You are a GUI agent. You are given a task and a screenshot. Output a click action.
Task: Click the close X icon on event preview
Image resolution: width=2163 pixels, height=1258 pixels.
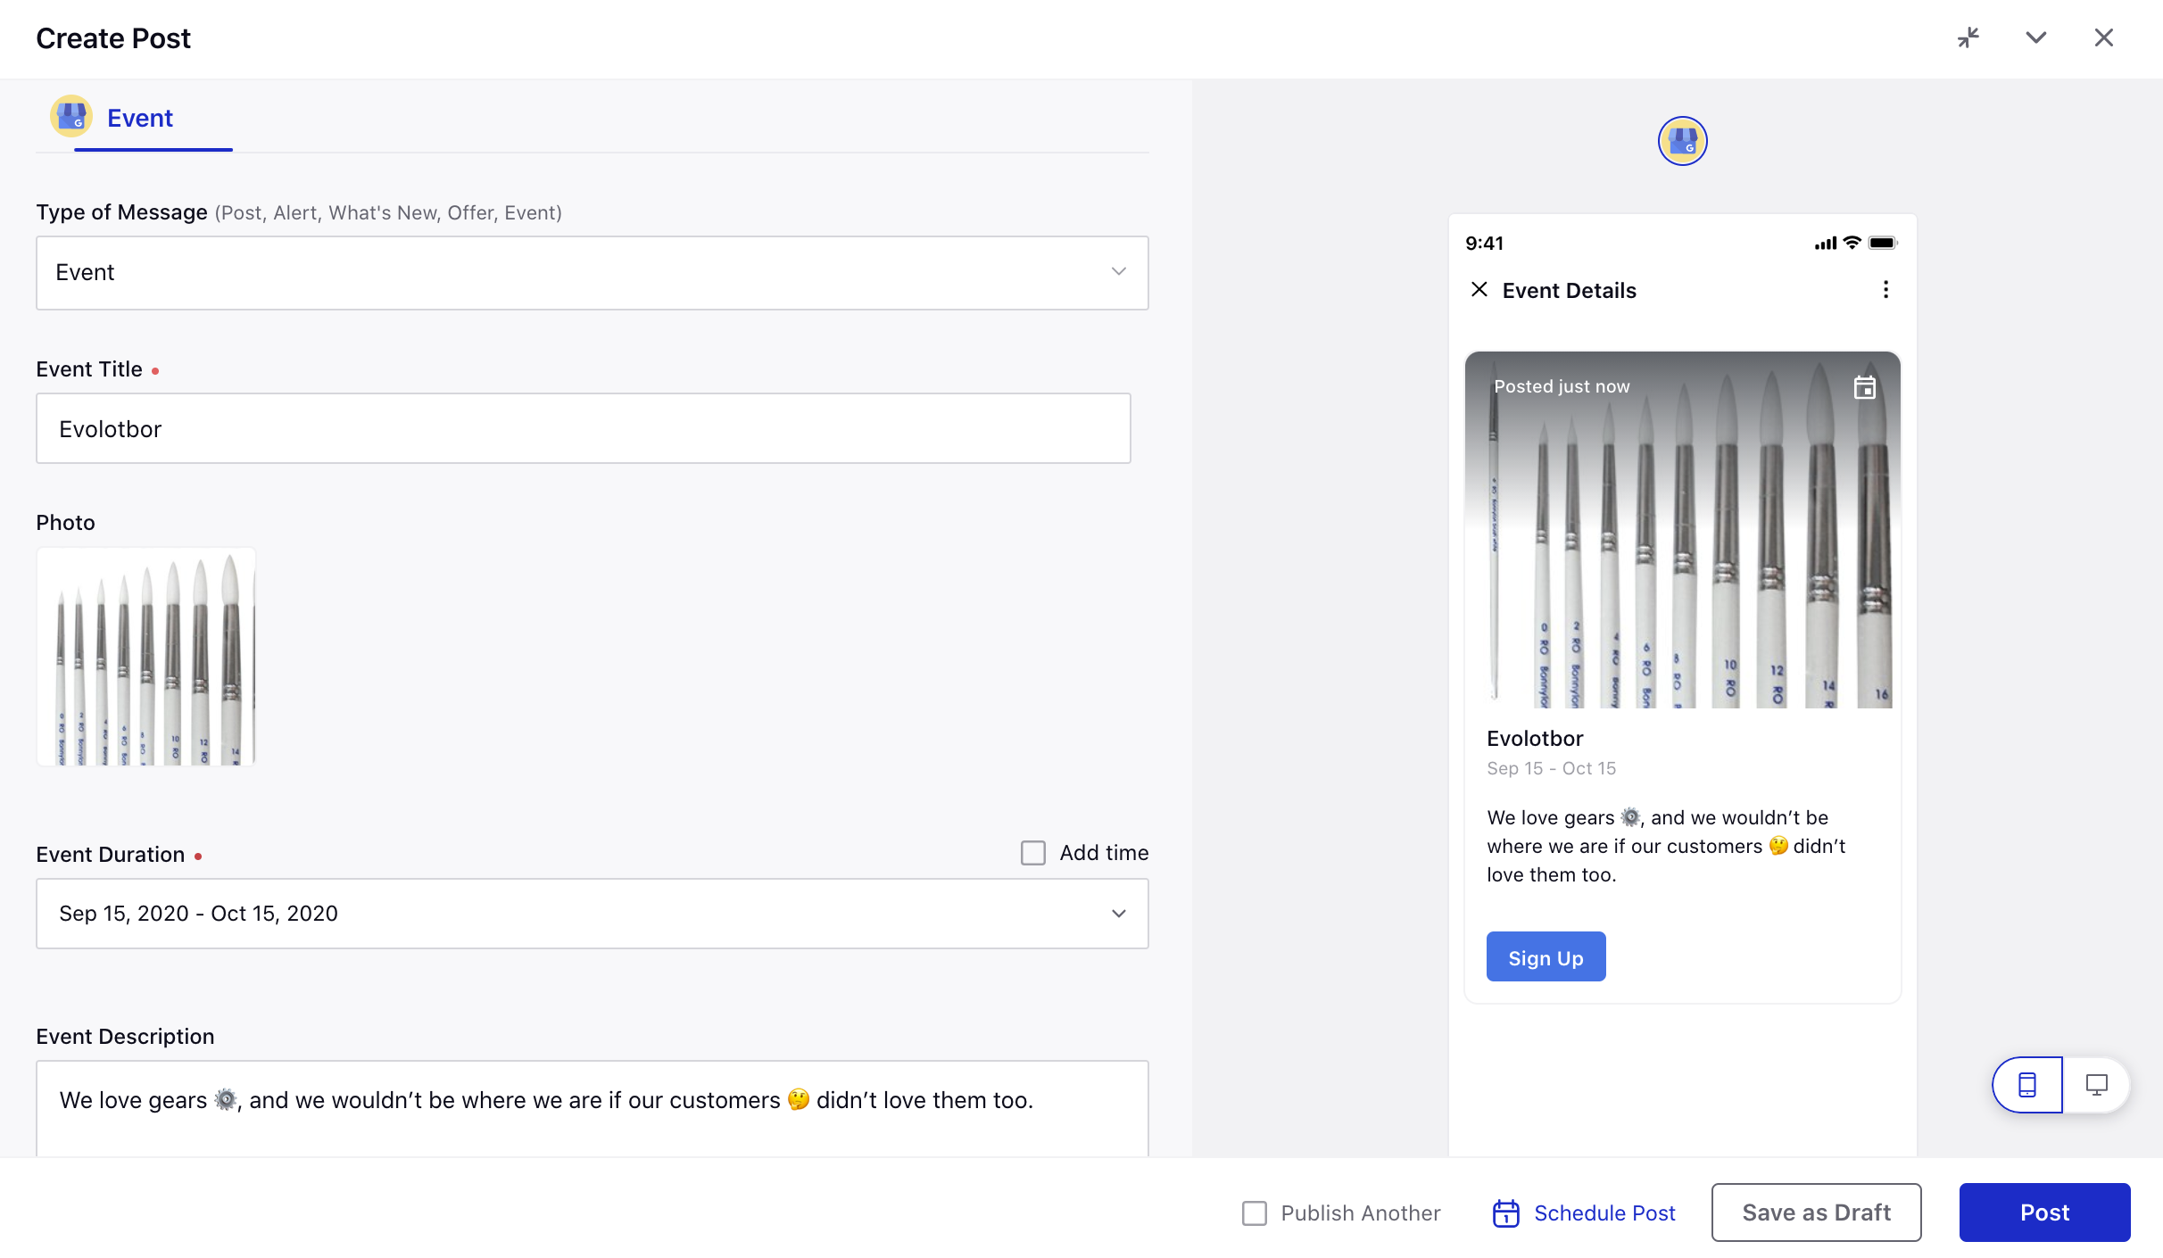click(1479, 289)
